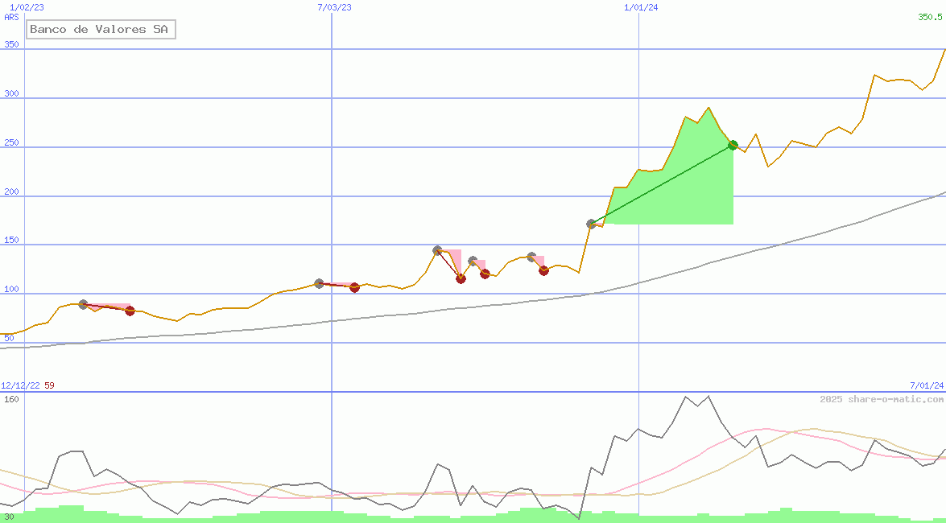Select the earliest grey entry marker on chart

pyautogui.click(x=83, y=304)
